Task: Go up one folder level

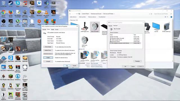Action: click(x=77, y=14)
